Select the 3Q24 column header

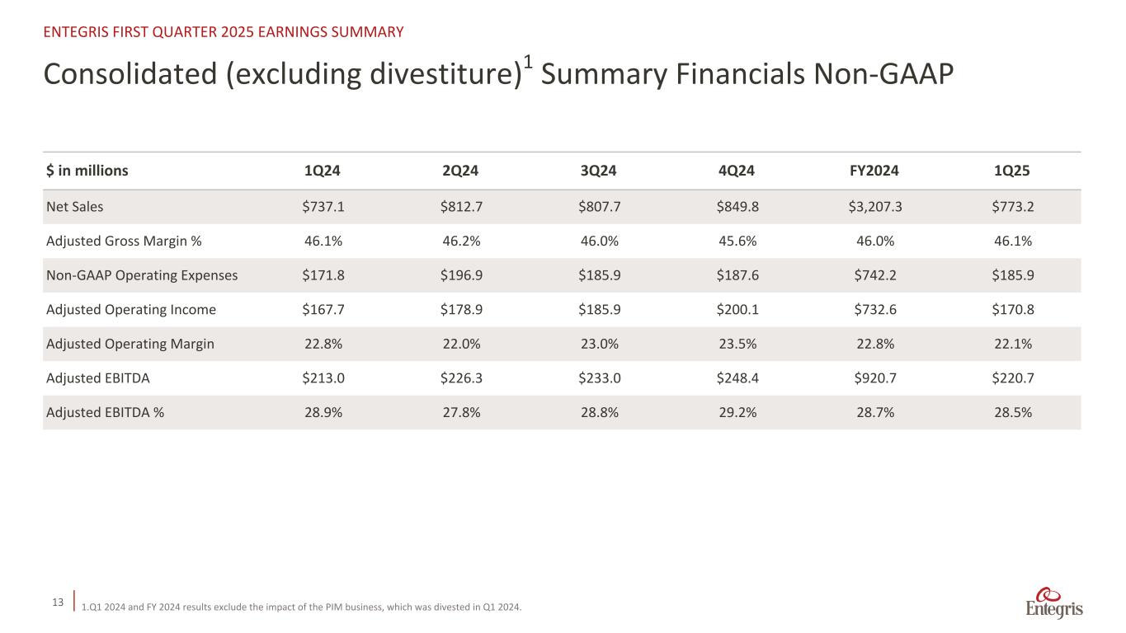click(x=598, y=171)
